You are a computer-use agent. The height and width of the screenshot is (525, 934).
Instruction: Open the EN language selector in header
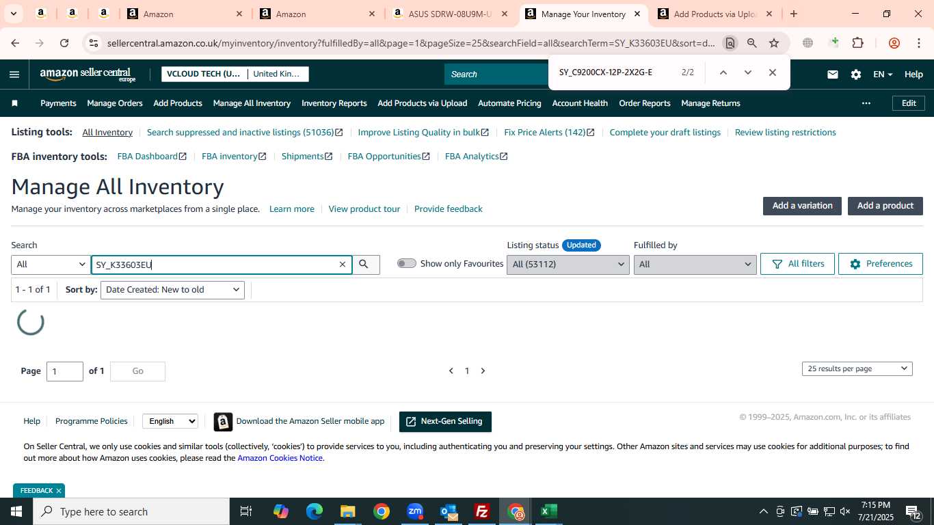(883, 75)
